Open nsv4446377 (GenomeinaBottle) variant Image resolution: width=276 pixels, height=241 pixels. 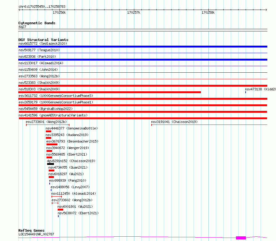(x=72, y=128)
